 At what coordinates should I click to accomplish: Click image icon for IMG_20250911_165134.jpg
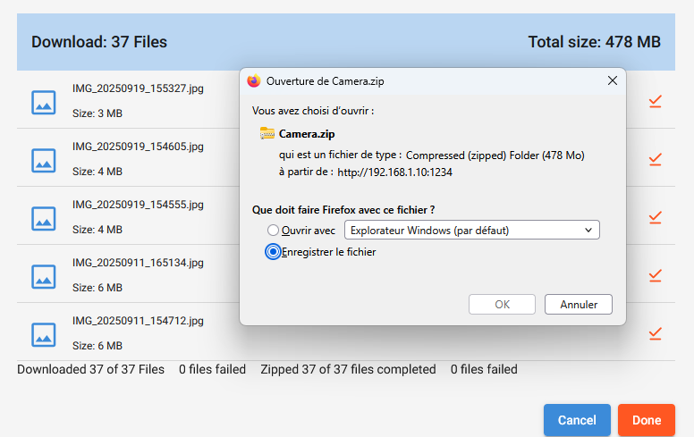(x=44, y=276)
